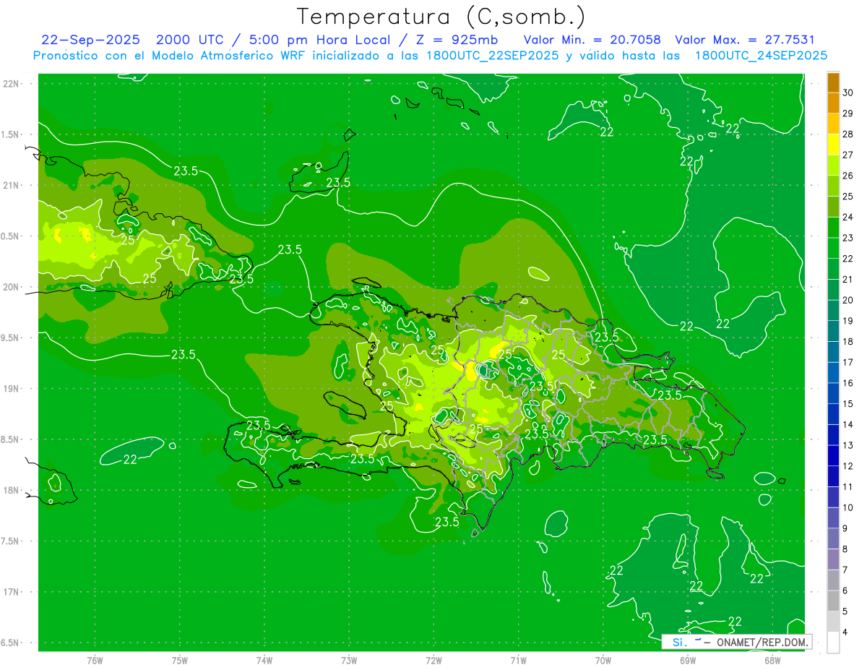Click the ONAMET/REP.DOM. watermark label
Screen dimensions: 867x670
762,642
